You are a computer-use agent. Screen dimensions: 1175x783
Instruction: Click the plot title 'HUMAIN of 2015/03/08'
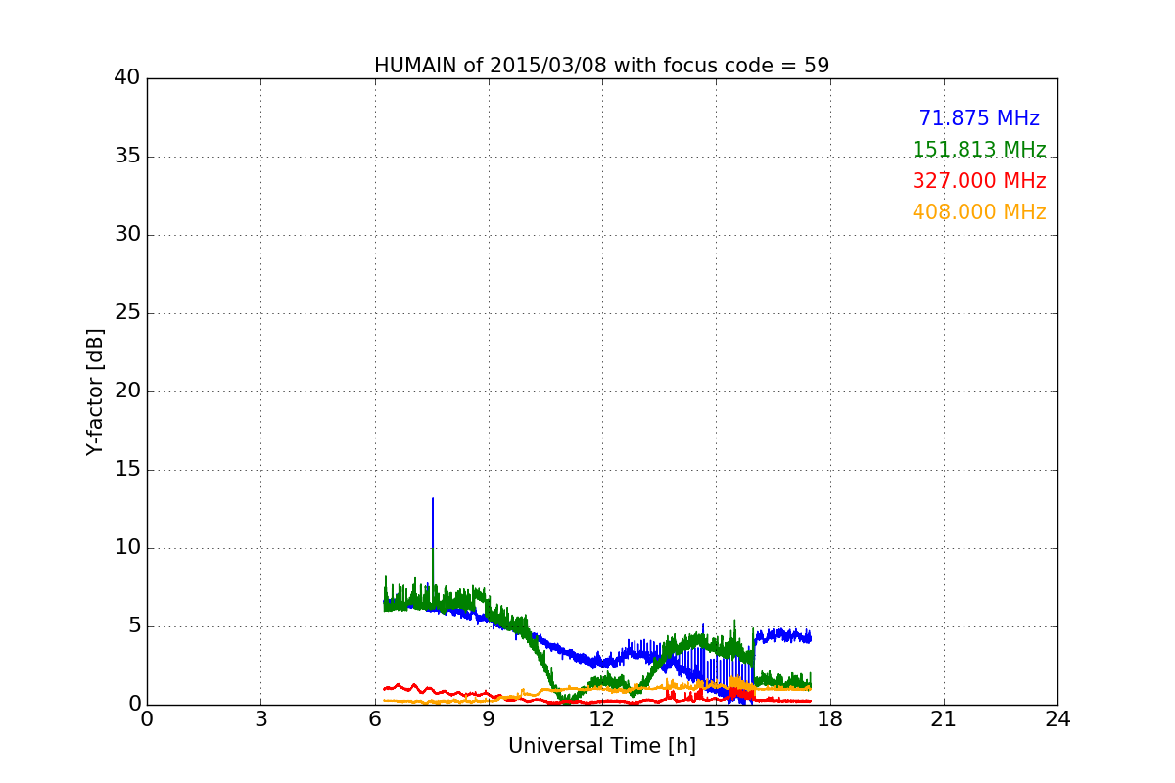pos(601,66)
